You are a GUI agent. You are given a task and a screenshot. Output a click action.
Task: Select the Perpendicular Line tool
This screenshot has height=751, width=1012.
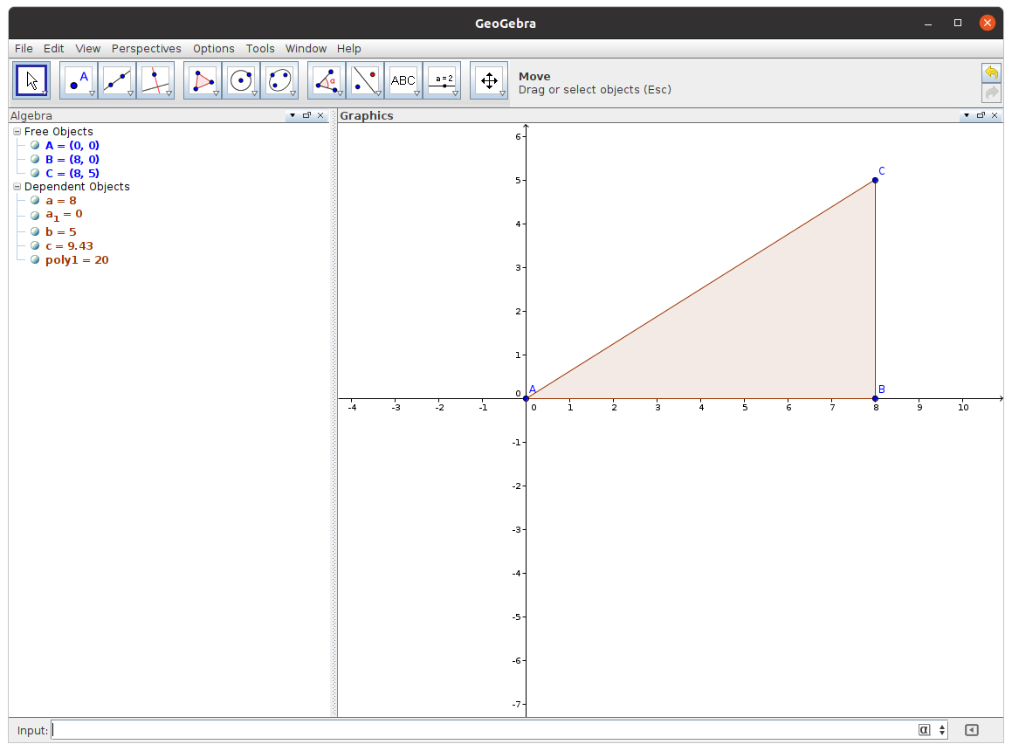pyautogui.click(x=155, y=80)
